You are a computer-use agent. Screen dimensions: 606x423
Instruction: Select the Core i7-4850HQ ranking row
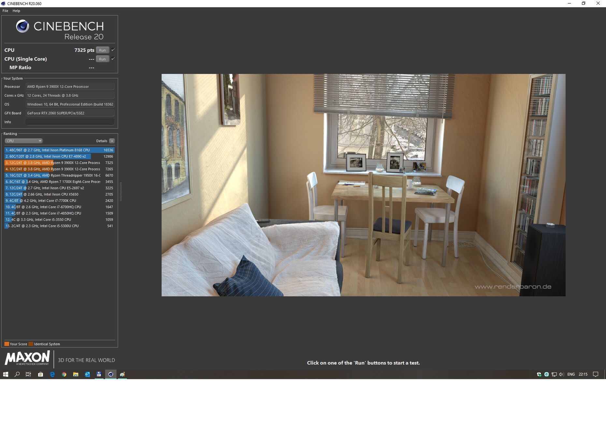click(59, 213)
